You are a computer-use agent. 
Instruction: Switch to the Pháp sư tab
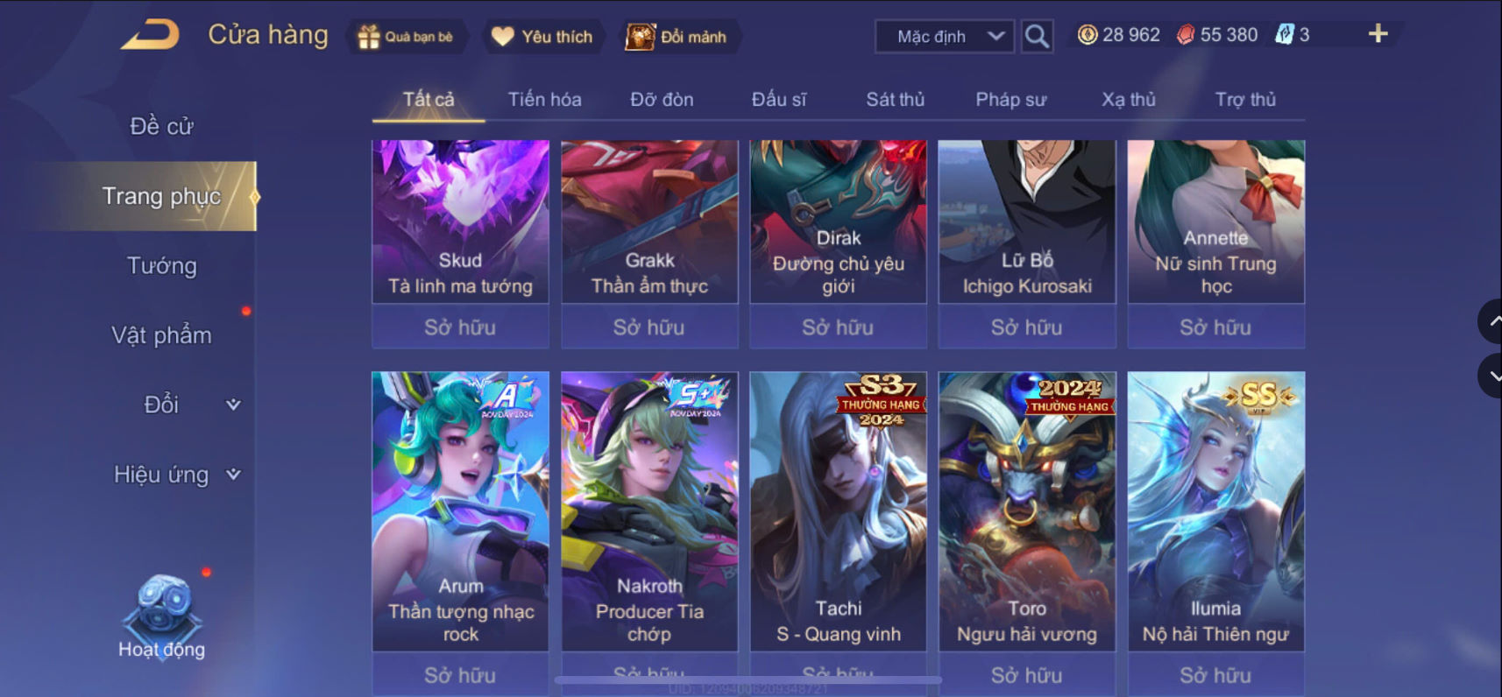tap(1010, 100)
